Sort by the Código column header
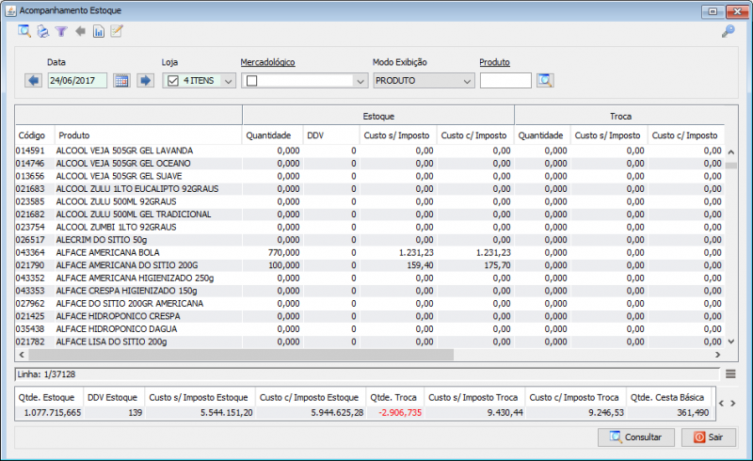This screenshot has height=461, width=753. pos(35,135)
